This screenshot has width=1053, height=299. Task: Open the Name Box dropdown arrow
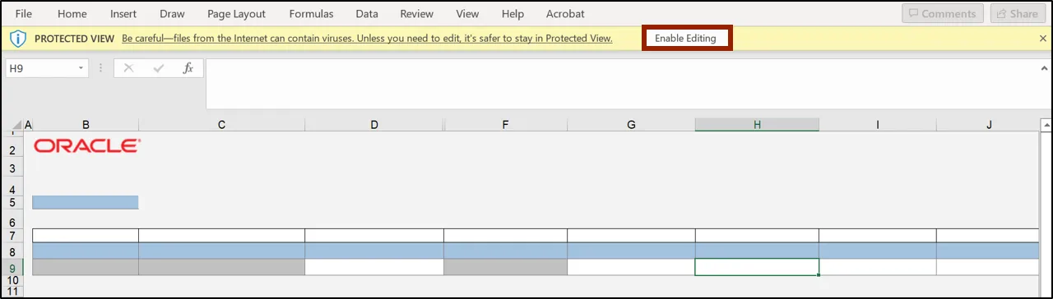(x=81, y=68)
